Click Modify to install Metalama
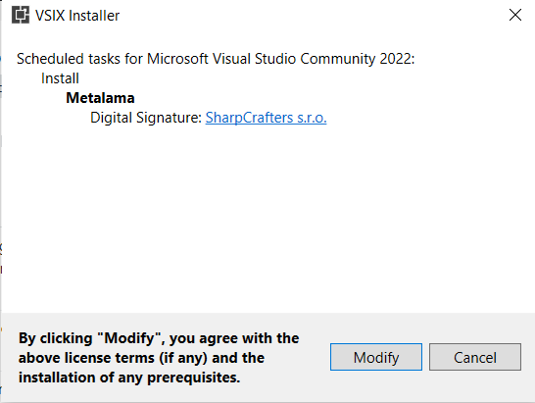 click(x=376, y=357)
